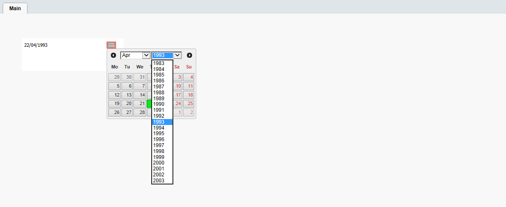Switch to the Main tab
This screenshot has height=207, width=506.
(x=15, y=9)
